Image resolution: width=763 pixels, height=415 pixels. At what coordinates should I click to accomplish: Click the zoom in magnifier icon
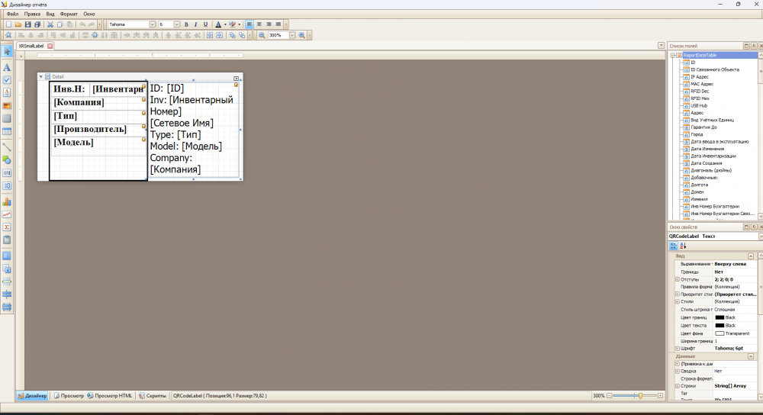[301, 35]
